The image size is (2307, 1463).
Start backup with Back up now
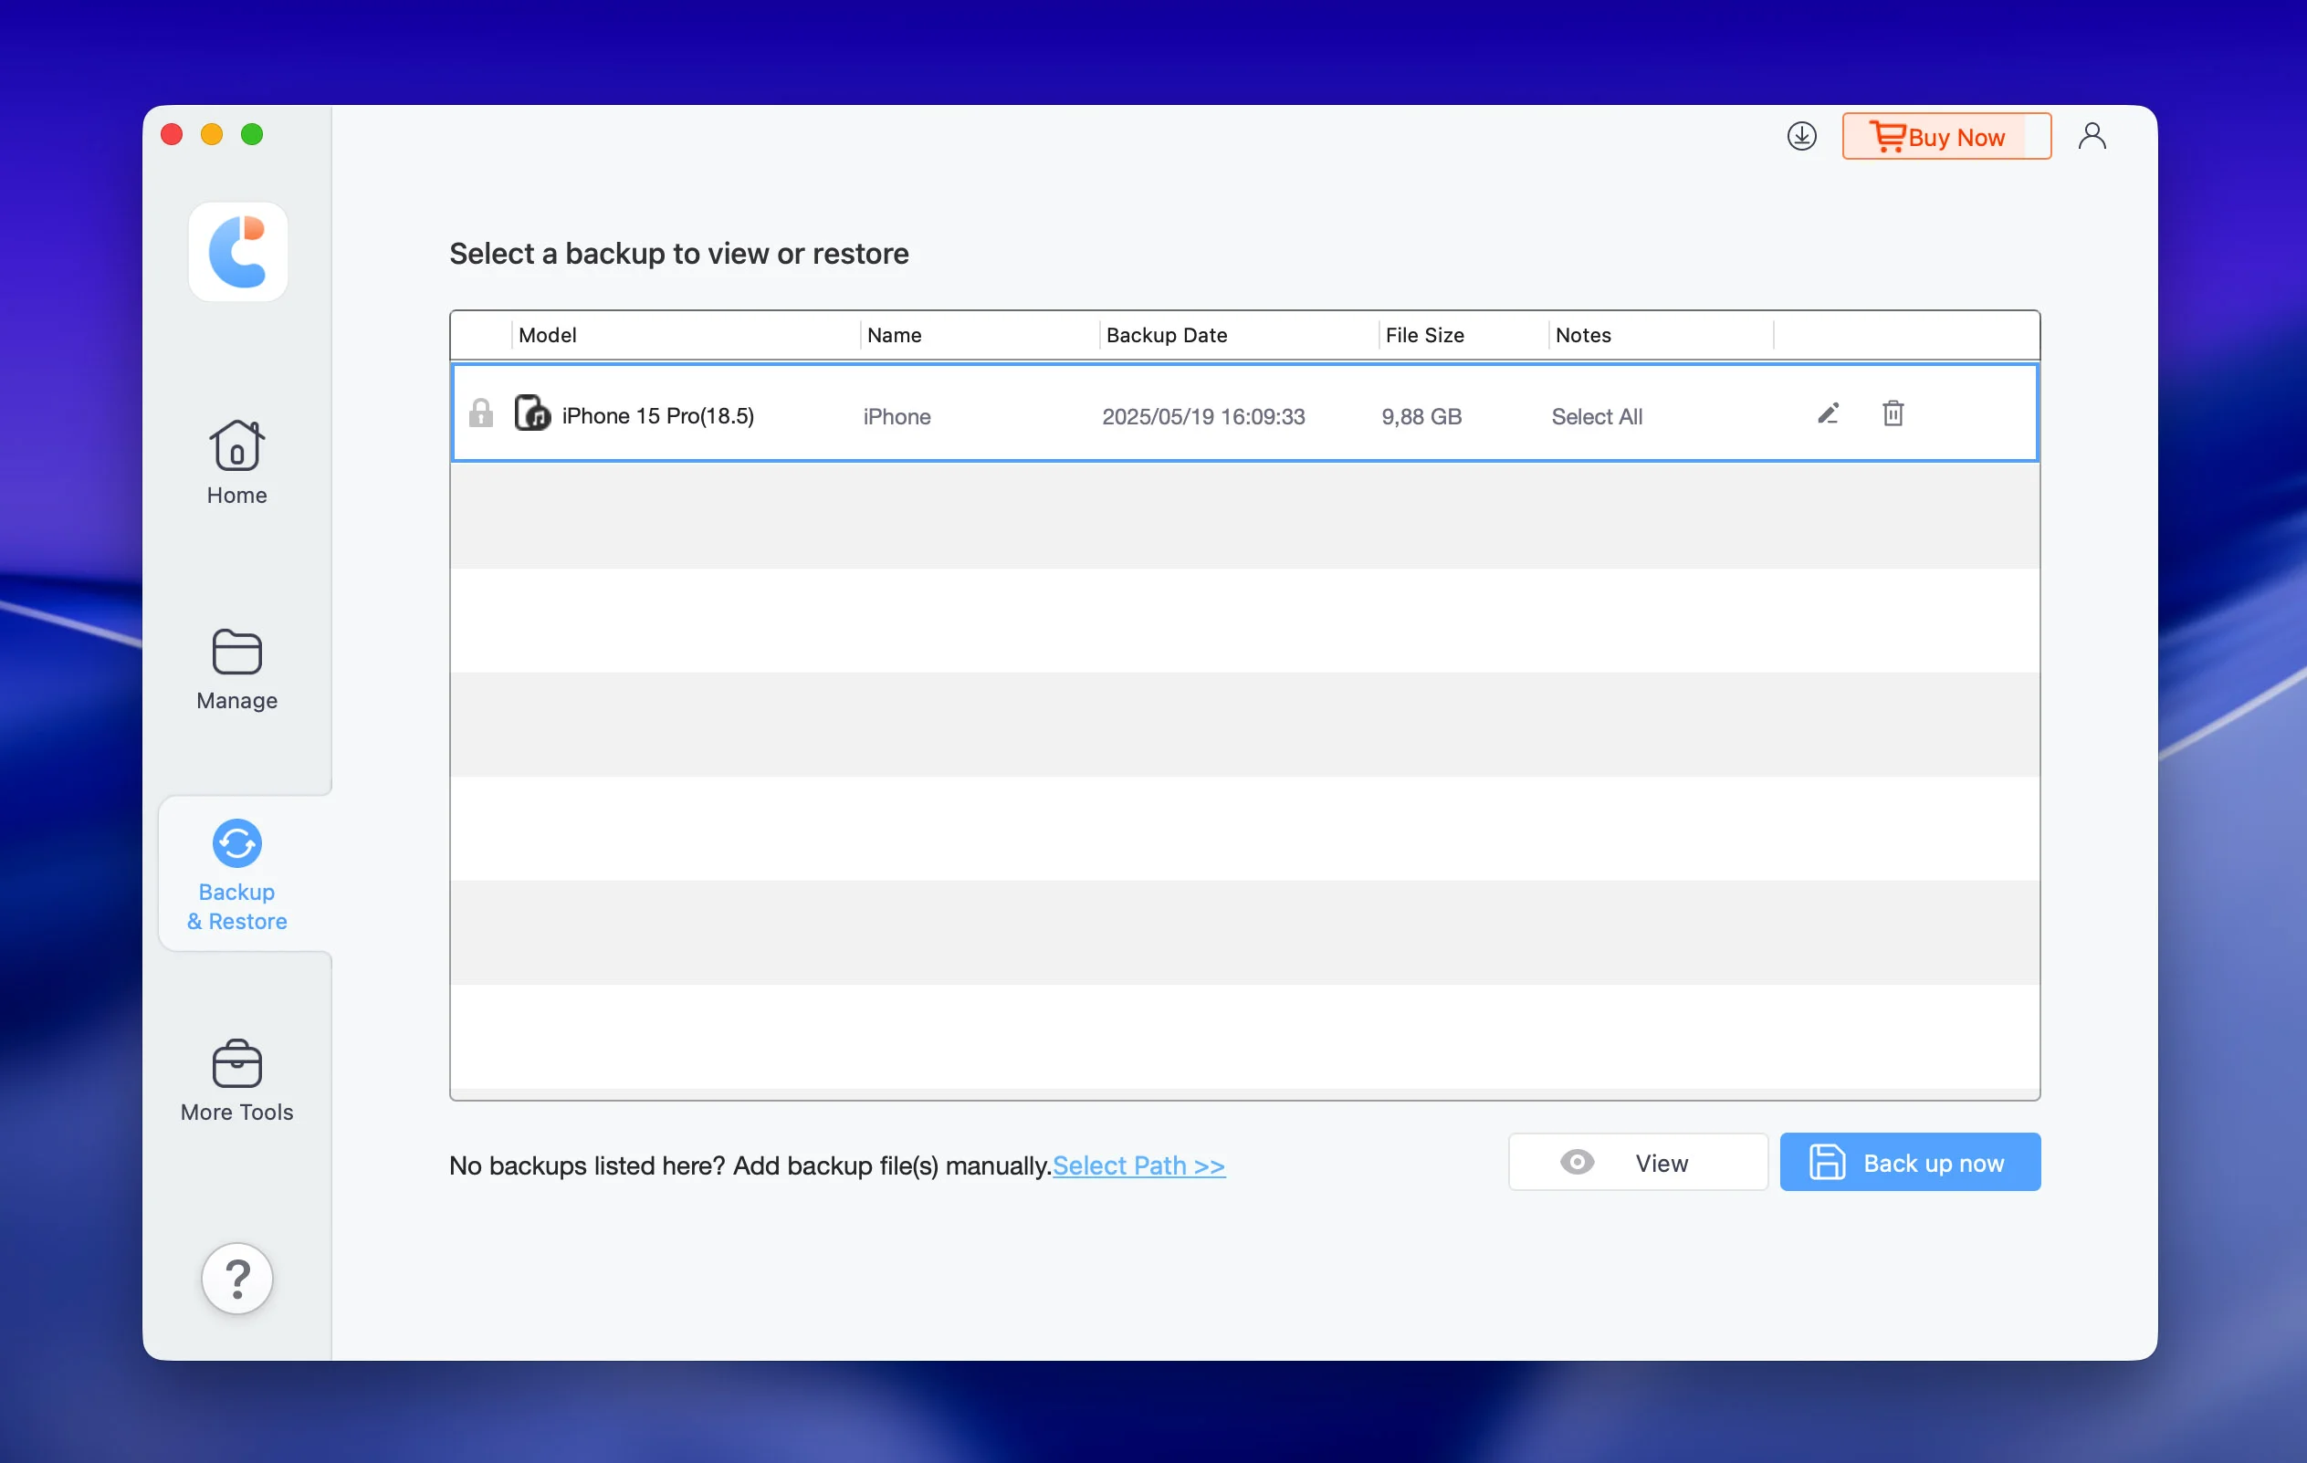tap(1909, 1163)
